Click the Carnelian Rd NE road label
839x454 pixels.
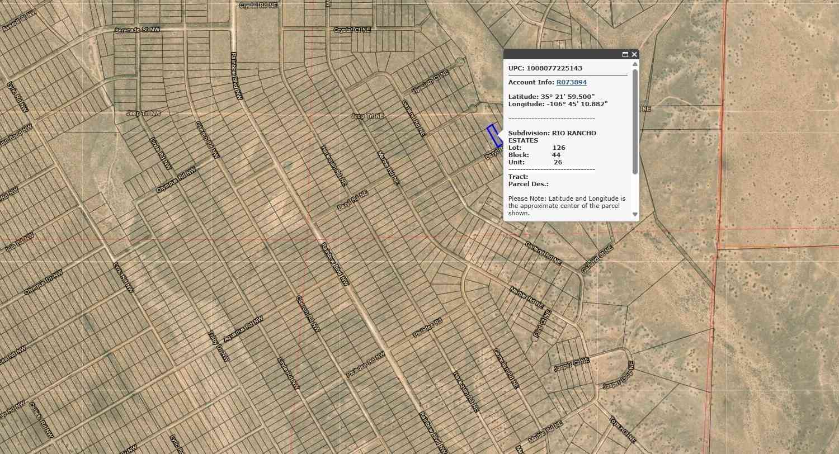point(506,368)
